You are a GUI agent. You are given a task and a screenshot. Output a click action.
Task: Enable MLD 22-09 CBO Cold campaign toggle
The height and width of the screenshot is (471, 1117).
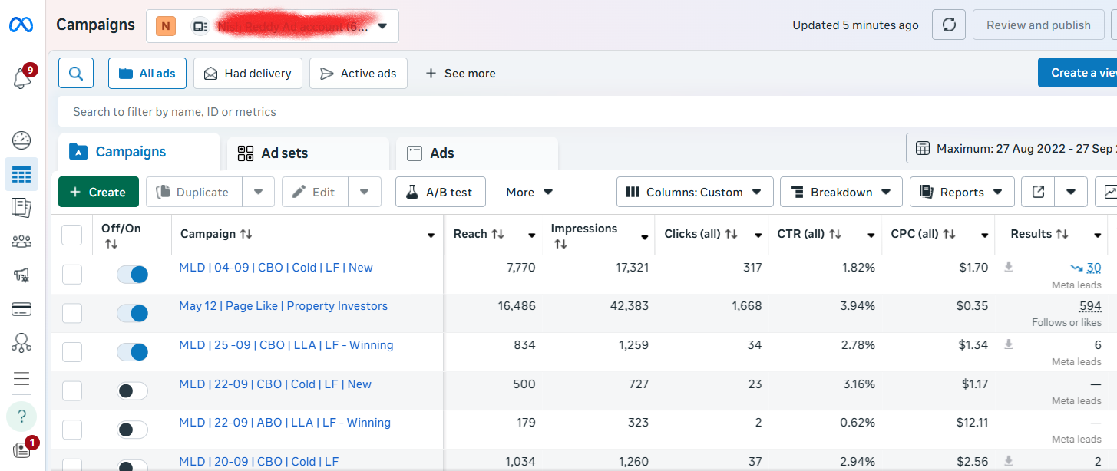[132, 391]
